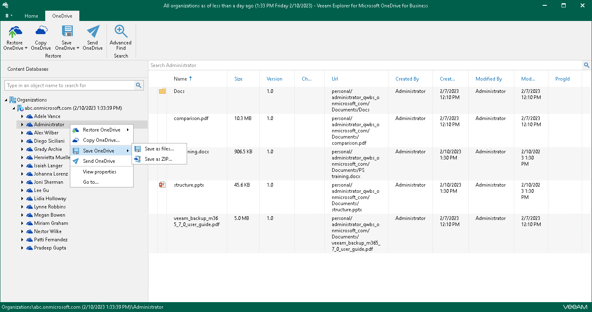The image size is (592, 312).
Task: Click Adele Vance's OneDrive cloud icon
Action: [x=30, y=116]
